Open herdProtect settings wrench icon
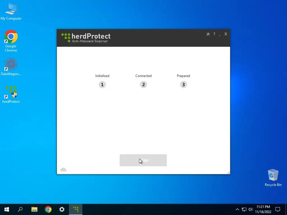Screen dimensions: 287x215 click(208, 34)
